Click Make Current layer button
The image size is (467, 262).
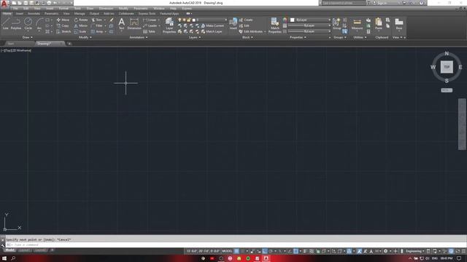click(x=212, y=26)
